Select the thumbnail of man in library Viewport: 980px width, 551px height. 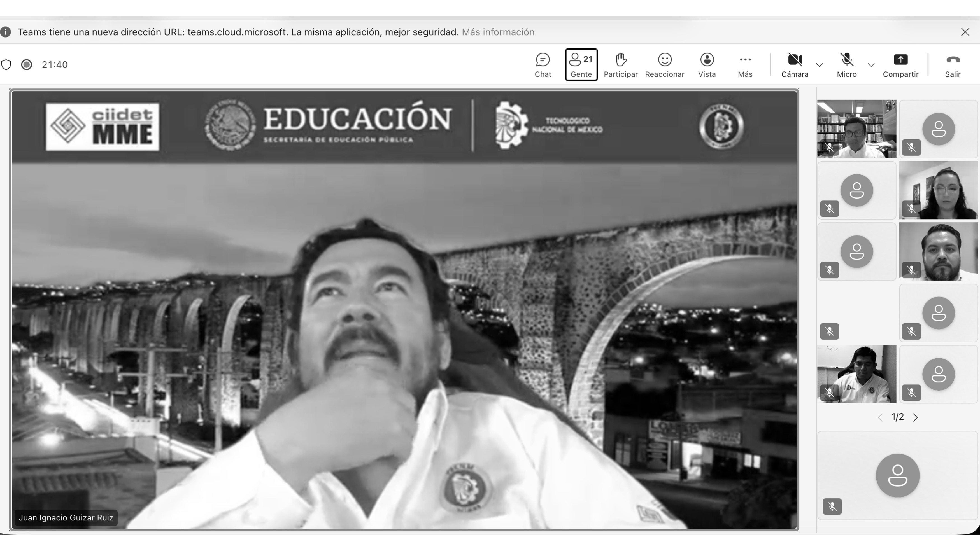coord(856,129)
